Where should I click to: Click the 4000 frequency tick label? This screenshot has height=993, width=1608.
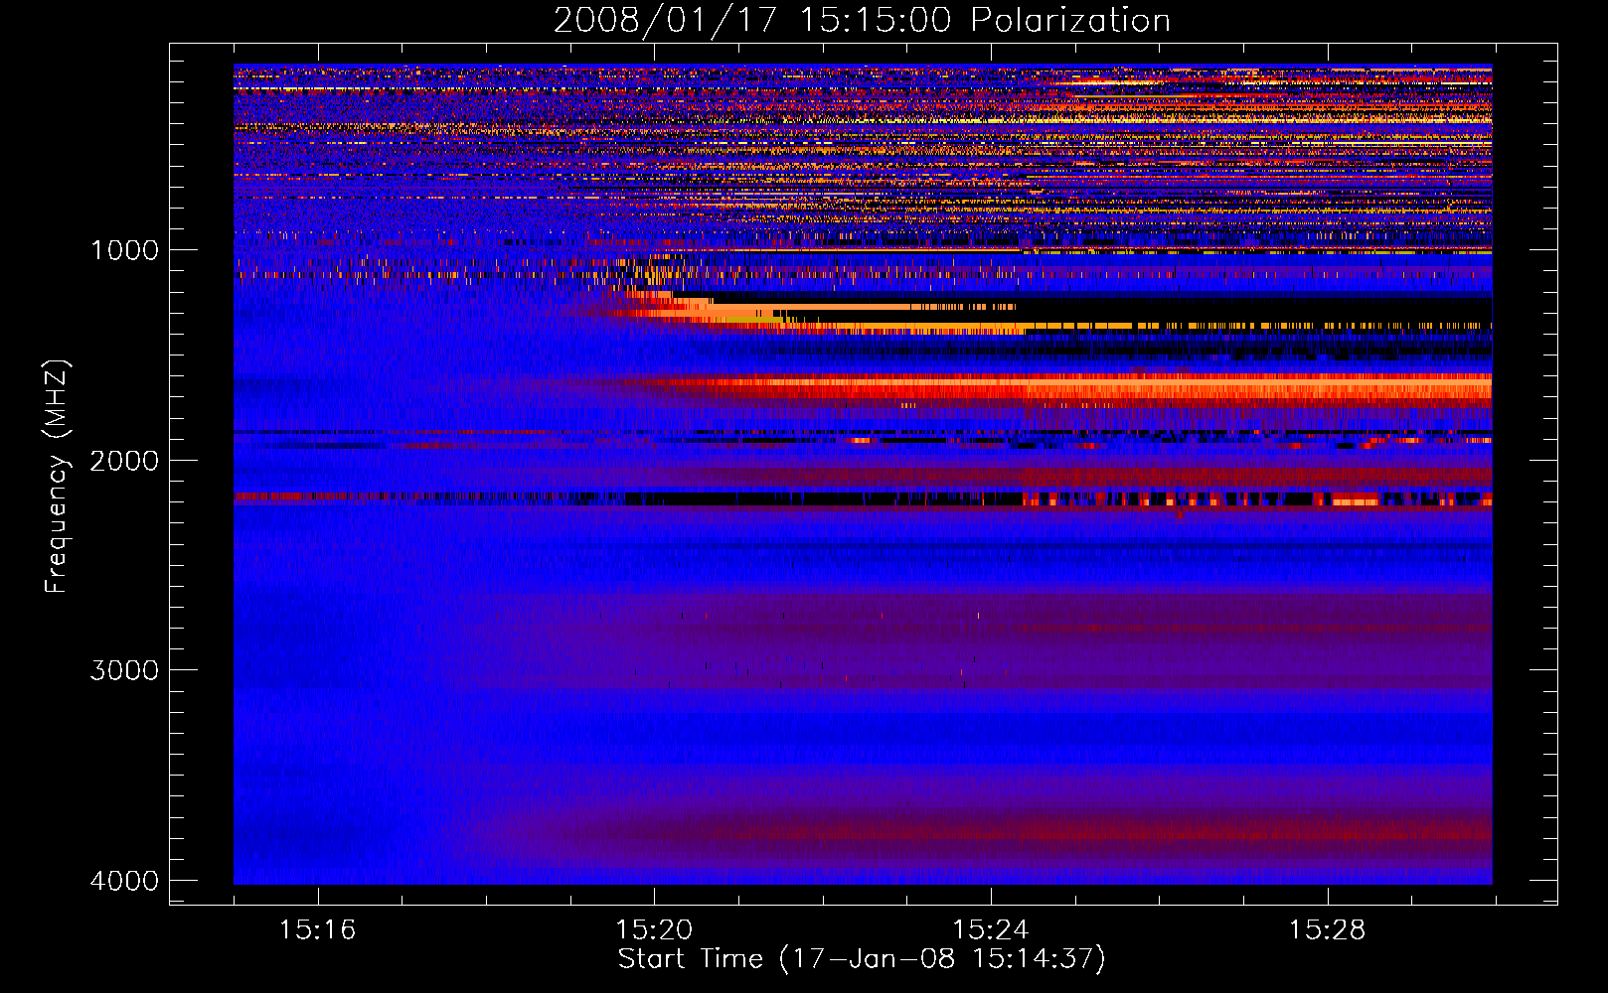(124, 881)
